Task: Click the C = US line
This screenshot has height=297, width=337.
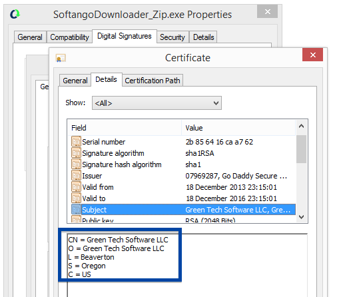Action: tap(79, 274)
